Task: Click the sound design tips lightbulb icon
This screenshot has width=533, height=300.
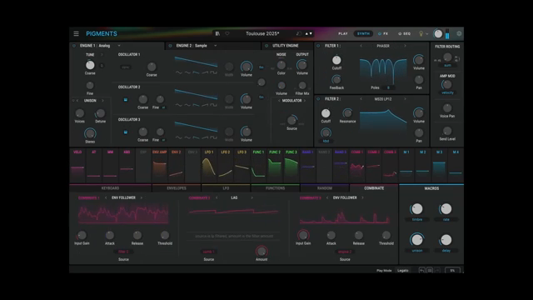Action: [x=421, y=33]
